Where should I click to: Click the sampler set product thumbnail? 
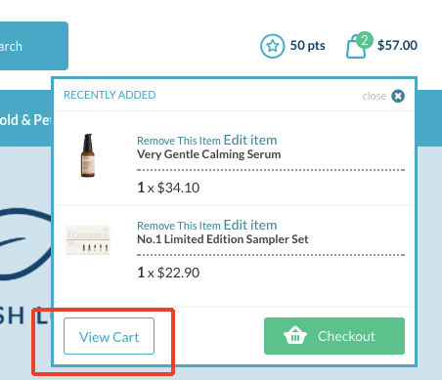[x=88, y=240]
